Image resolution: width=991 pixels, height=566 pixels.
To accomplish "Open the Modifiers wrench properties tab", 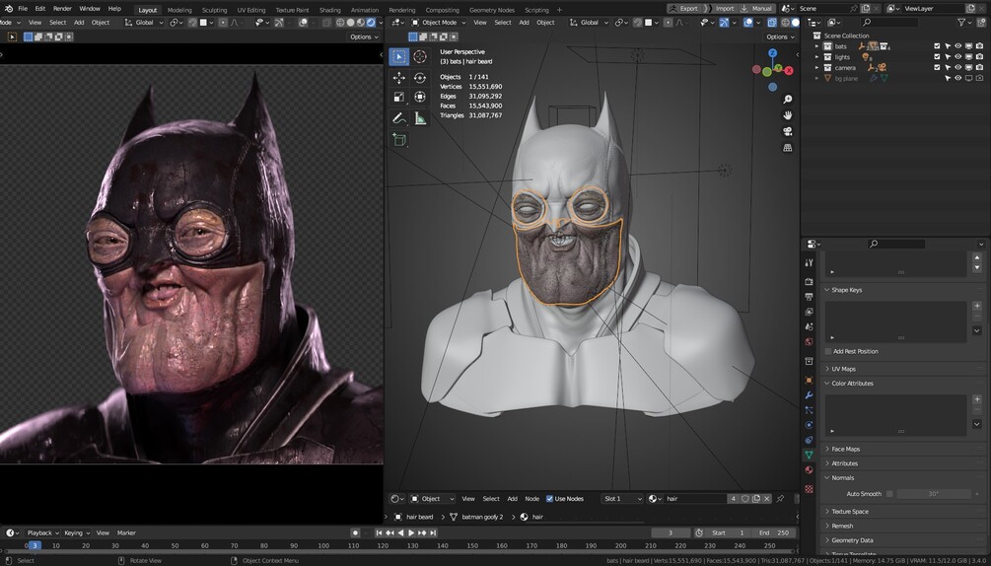I will pos(809,394).
